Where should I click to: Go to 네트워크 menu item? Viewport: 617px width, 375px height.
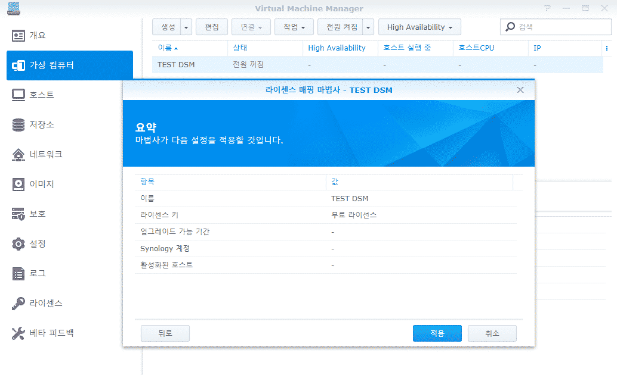46,155
